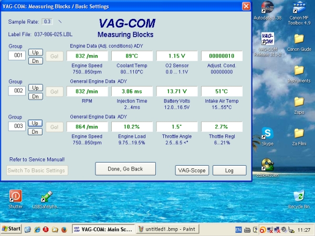Click the first quick launch icon beside Start
This screenshot has height=236, width=315.
pos(28,229)
